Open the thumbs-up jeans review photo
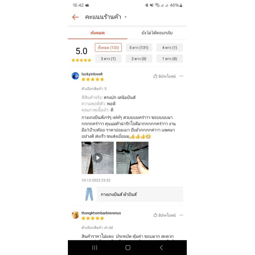This screenshot has width=255, height=255. (132, 158)
